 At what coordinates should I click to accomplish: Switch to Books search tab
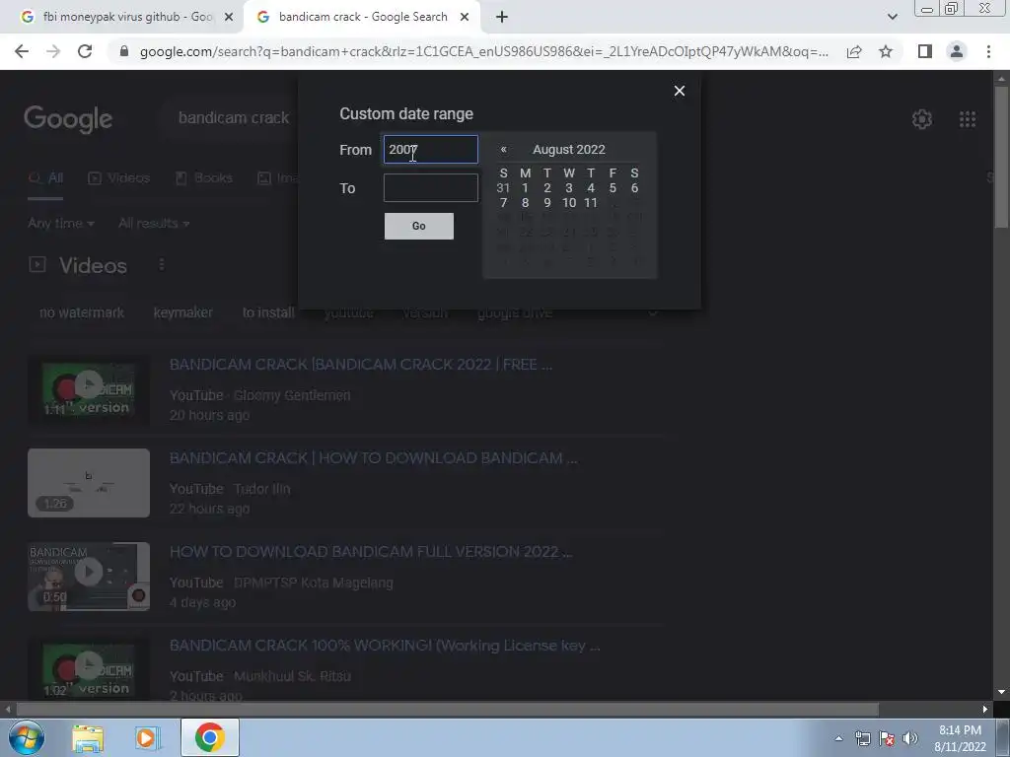click(x=203, y=178)
